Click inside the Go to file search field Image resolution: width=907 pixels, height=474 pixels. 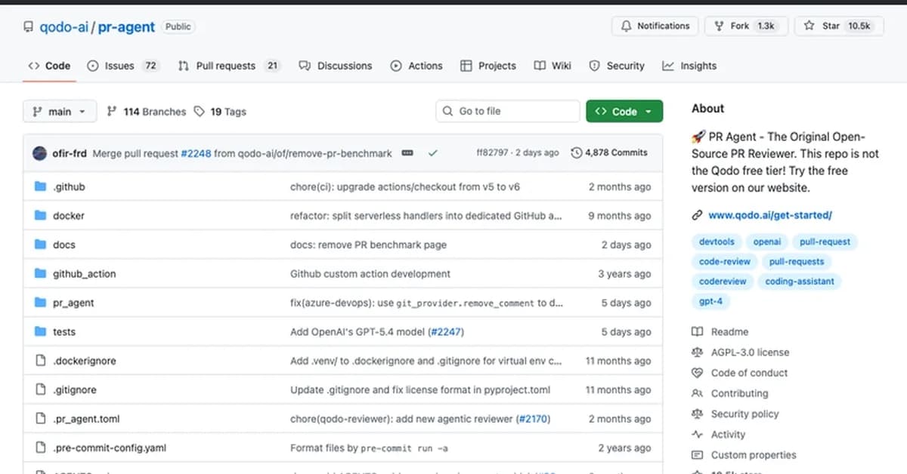pyautogui.click(x=507, y=111)
